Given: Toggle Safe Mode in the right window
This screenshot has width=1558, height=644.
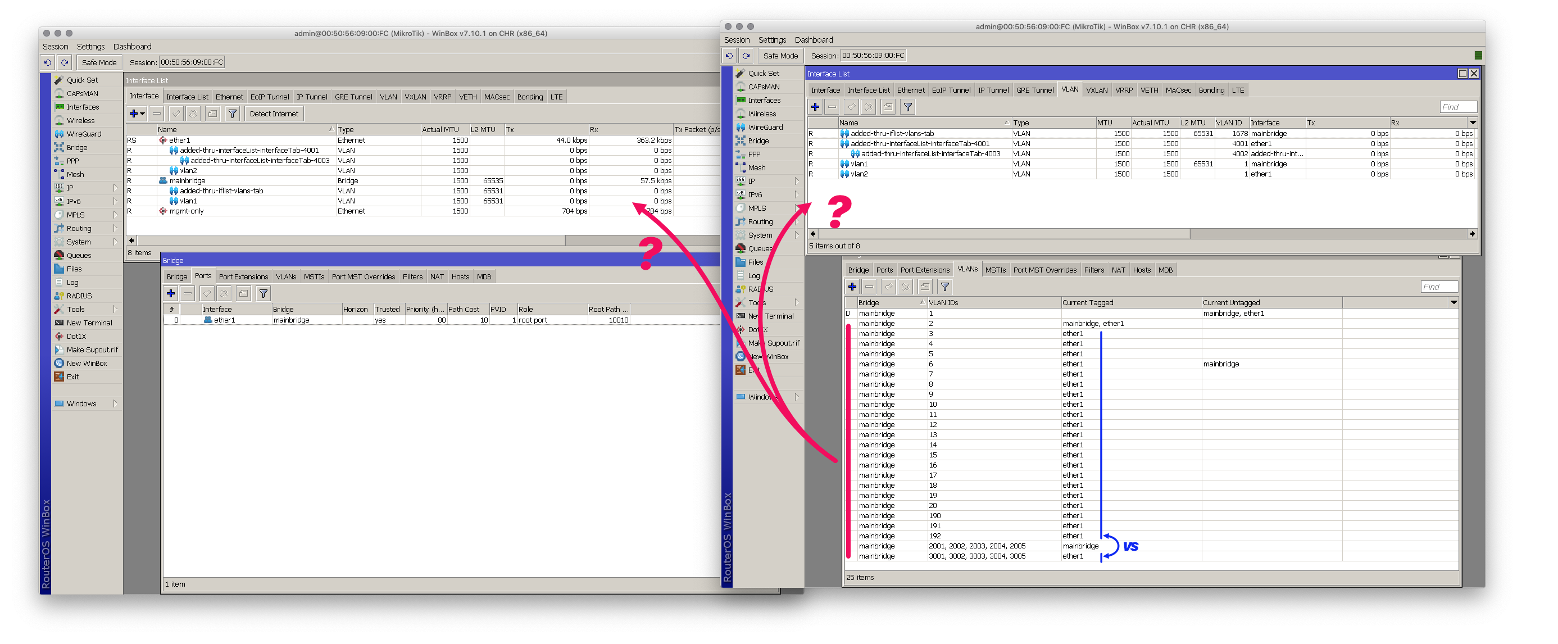Looking at the screenshot, I should tap(780, 56).
